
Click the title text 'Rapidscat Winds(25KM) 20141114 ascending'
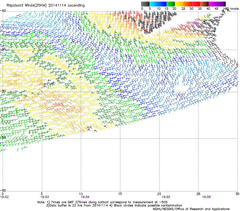(x=45, y=6)
